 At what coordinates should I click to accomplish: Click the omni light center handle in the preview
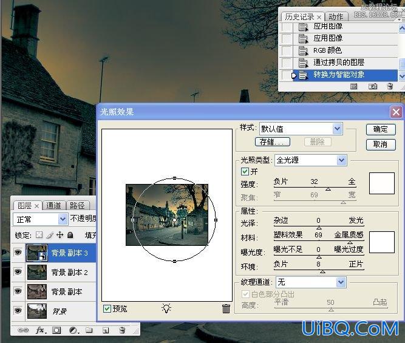point(175,220)
